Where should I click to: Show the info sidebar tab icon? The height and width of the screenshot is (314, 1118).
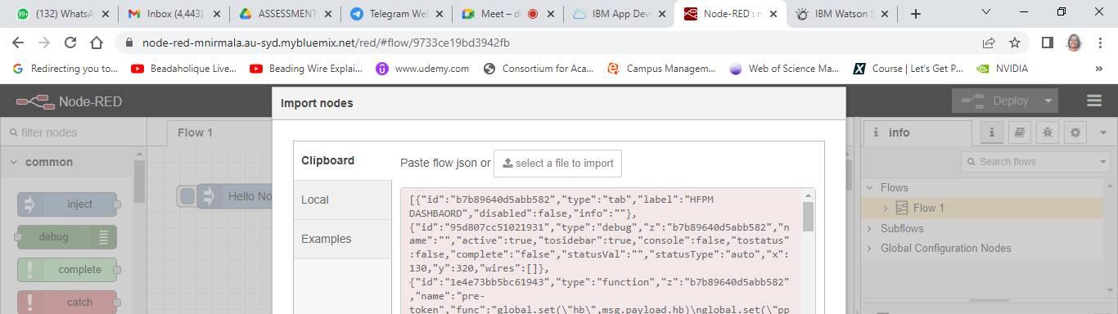click(x=991, y=132)
